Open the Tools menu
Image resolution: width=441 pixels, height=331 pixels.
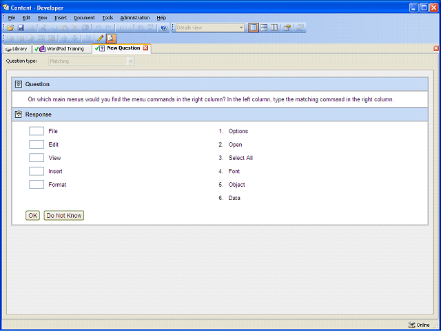[x=107, y=17]
